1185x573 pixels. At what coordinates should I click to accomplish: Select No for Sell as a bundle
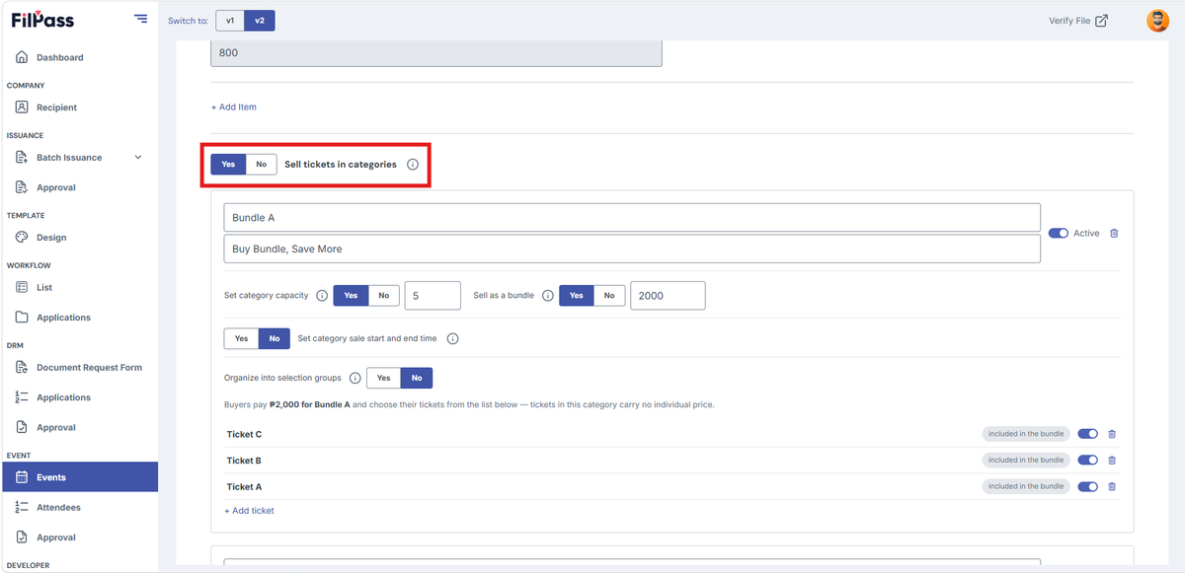click(609, 296)
